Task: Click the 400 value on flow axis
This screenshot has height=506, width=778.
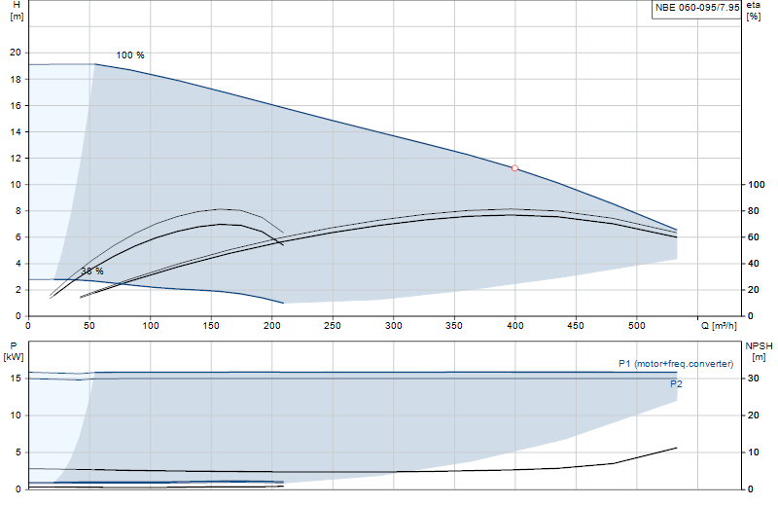Action: [x=515, y=326]
